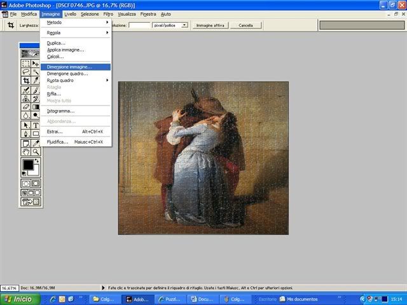The width and height of the screenshot is (407, 305).
Task: Open the Finestra menu
Action: click(x=148, y=14)
